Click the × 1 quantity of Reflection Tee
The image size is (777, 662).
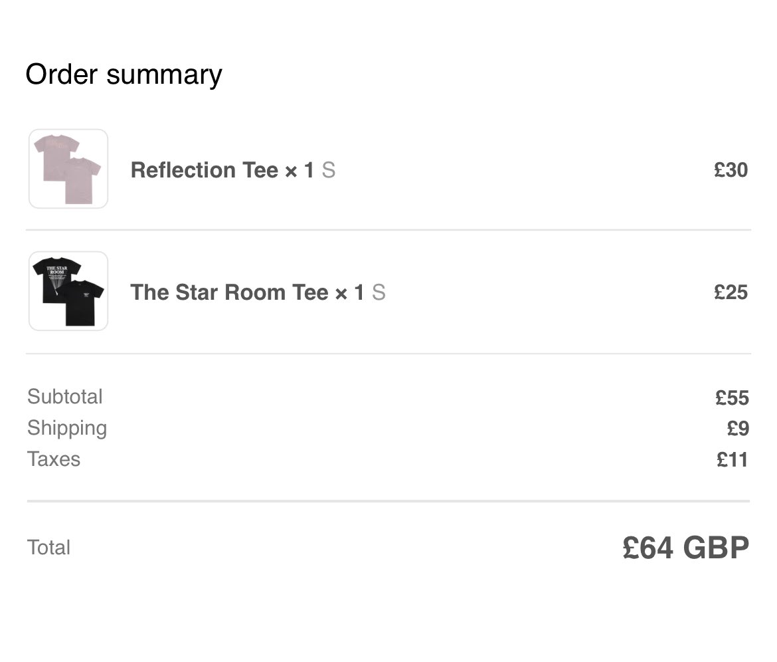coord(300,170)
